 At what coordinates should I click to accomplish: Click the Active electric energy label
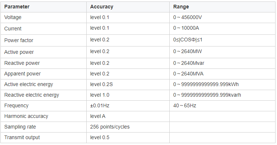pyautogui.click(x=29, y=84)
